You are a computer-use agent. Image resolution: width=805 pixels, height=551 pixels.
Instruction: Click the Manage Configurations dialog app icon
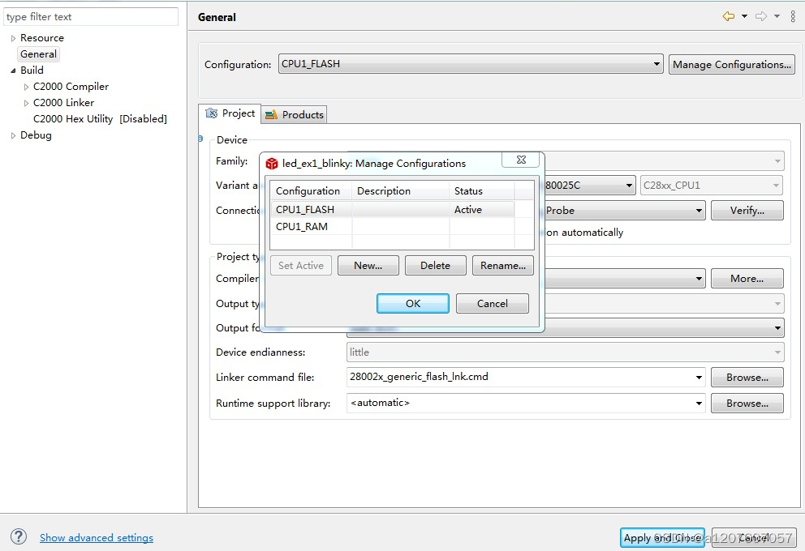tap(272, 164)
